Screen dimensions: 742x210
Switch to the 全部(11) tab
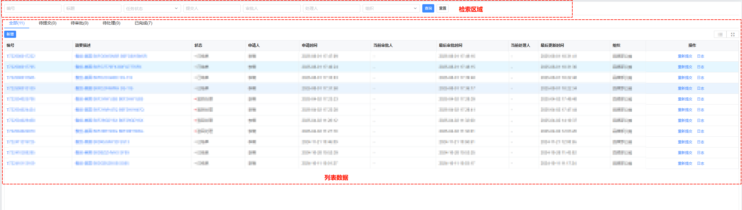click(x=17, y=23)
